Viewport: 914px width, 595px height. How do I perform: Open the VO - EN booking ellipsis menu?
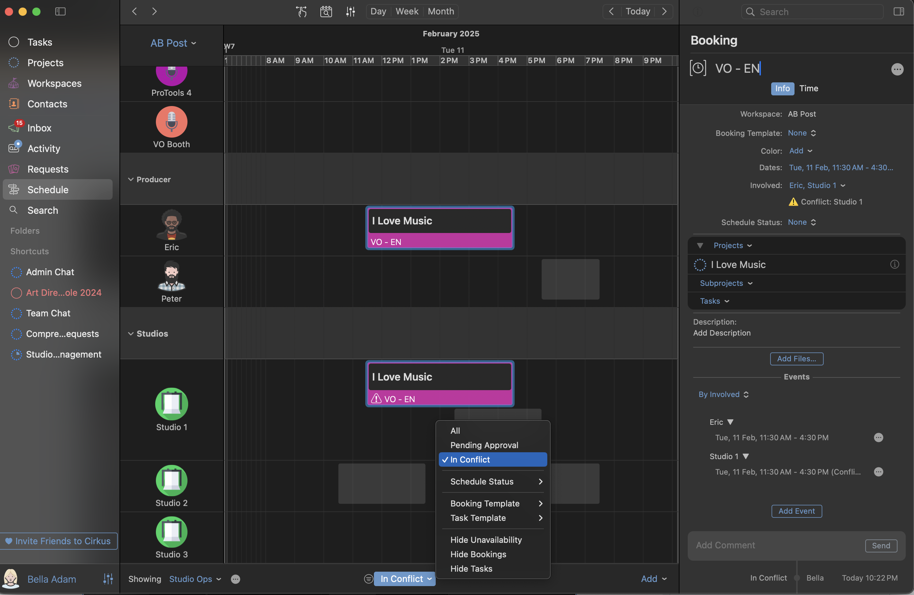coord(897,69)
